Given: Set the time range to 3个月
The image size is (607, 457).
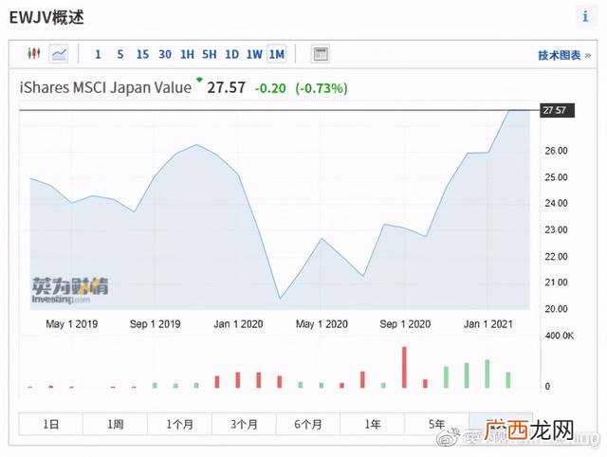Looking at the screenshot, I should (244, 424).
